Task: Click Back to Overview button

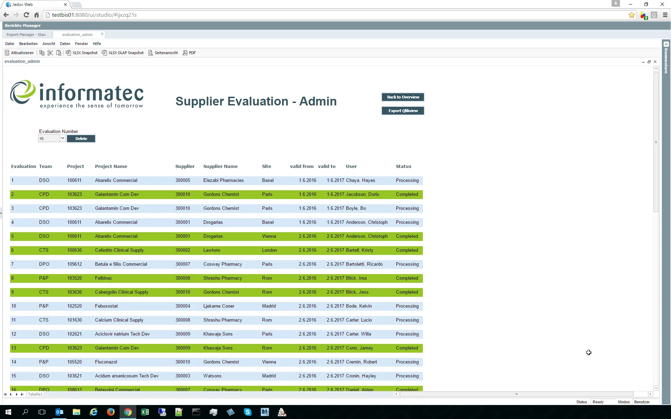Action: [403, 97]
